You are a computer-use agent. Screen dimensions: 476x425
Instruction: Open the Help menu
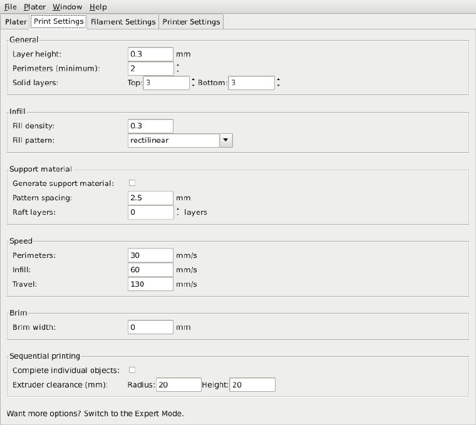click(x=98, y=7)
